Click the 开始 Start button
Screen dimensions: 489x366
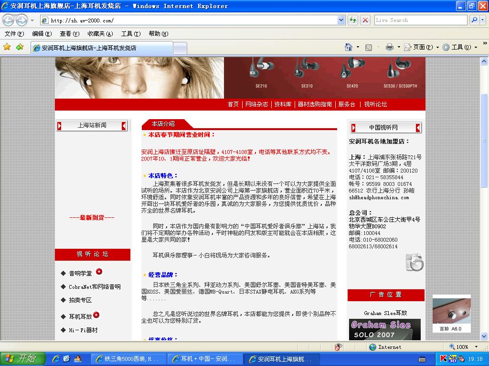pos(22,359)
